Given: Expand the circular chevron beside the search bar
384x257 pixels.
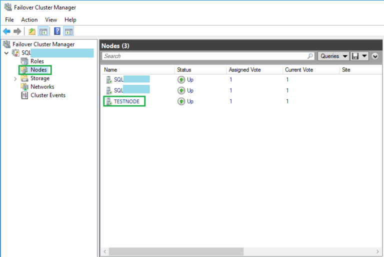Looking at the screenshot, I should point(375,56).
